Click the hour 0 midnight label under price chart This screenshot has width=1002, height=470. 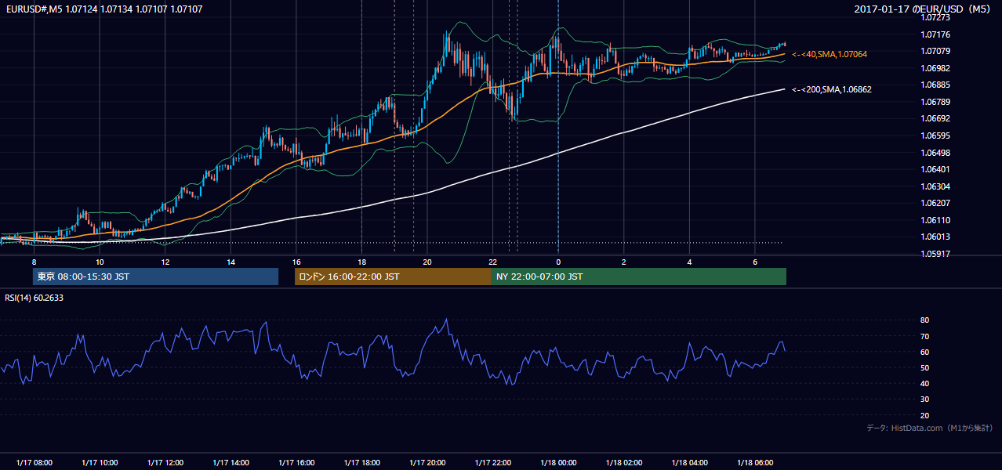click(x=558, y=262)
